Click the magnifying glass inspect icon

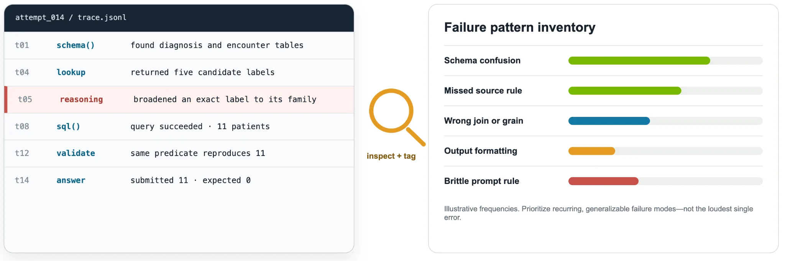tap(397, 117)
